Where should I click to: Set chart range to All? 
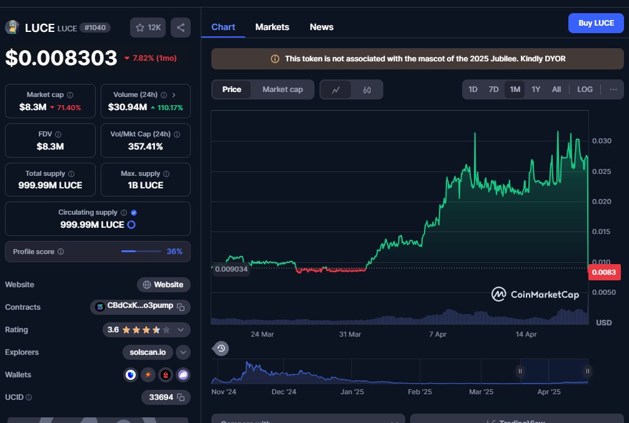pyautogui.click(x=556, y=89)
